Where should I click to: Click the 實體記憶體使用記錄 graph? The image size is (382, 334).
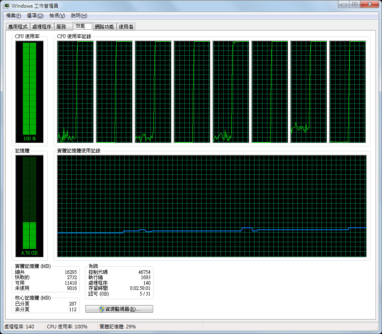[212, 206]
